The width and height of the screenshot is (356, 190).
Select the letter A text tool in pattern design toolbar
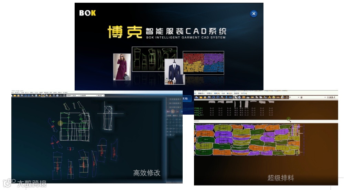click(50, 95)
